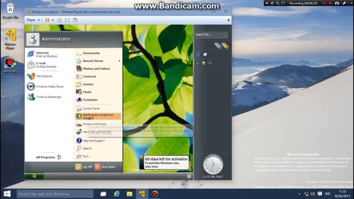The height and width of the screenshot is (199, 354).
Task: Switch input language IND
Action: pyautogui.click(x=327, y=194)
